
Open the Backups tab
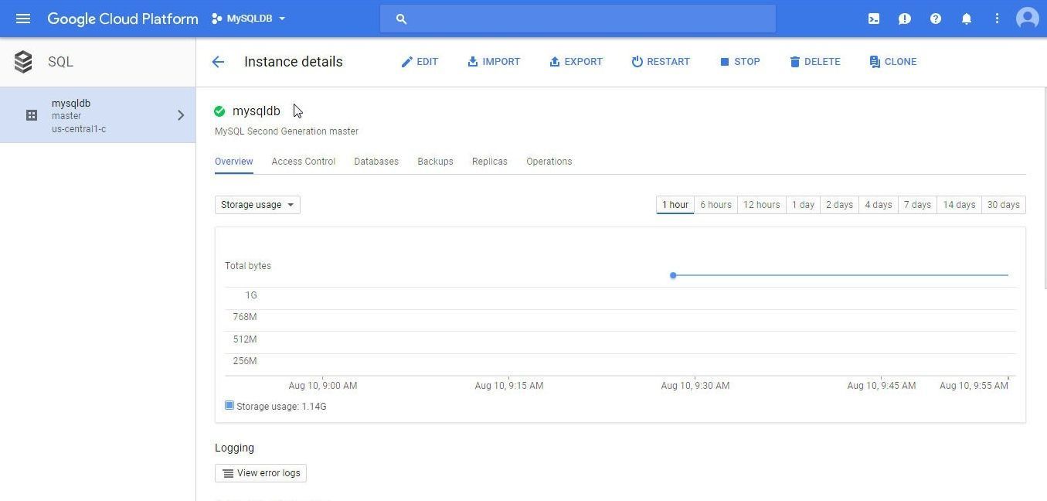[435, 162]
